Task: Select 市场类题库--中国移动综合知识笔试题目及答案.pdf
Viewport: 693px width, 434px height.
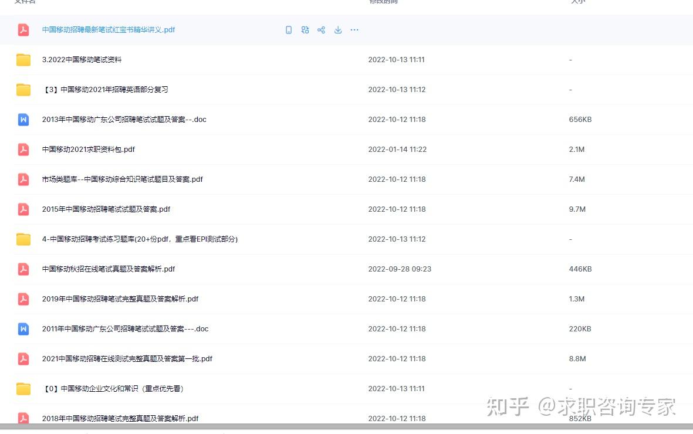Action: pyautogui.click(x=123, y=179)
